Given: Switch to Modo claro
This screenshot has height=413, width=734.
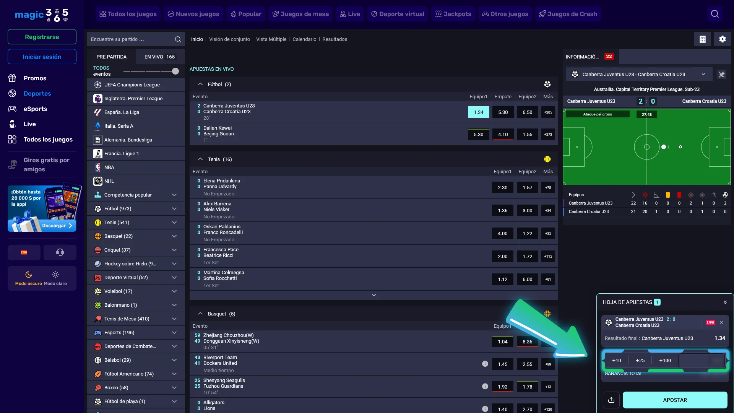Looking at the screenshot, I should pyautogui.click(x=55, y=278).
